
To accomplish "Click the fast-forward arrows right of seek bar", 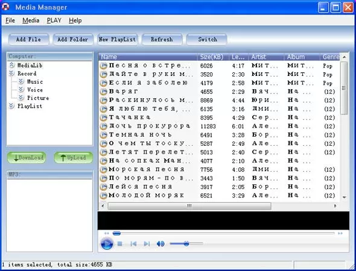I will [340, 233].
